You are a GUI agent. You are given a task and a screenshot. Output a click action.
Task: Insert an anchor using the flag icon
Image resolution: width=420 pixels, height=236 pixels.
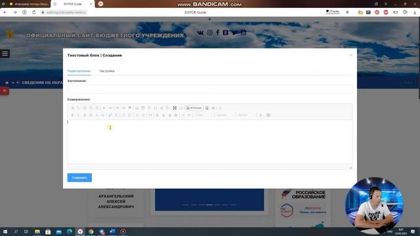(x=130, y=108)
